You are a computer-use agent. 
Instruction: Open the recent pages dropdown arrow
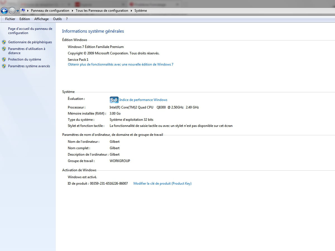(18, 11)
